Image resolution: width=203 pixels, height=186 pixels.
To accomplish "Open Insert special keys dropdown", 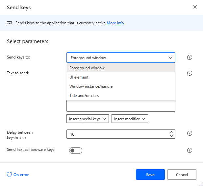I will coord(88,119).
